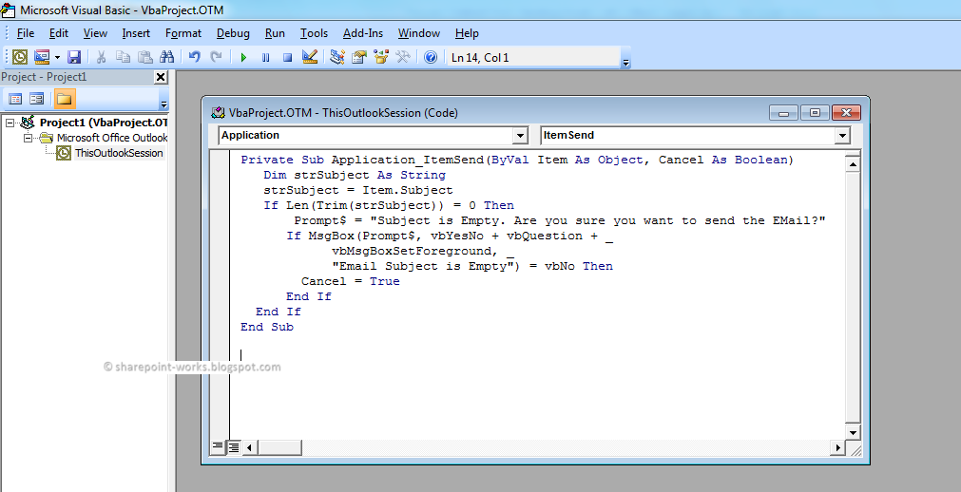Click code window scroll down arrow
961x492 pixels.
click(x=853, y=432)
